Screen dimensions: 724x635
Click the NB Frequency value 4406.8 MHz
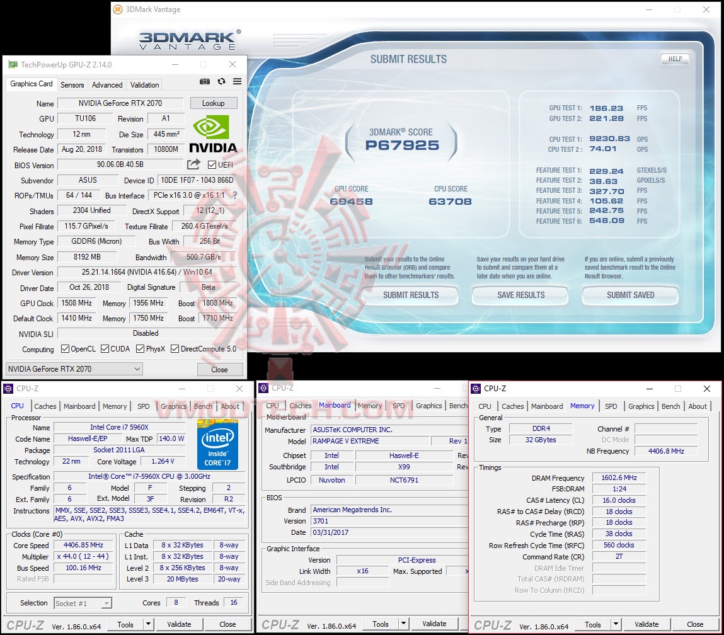point(666,451)
